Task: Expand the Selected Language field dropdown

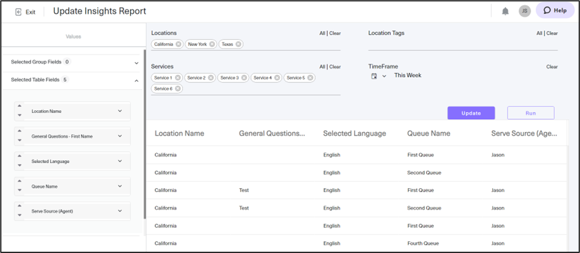Action: pyautogui.click(x=120, y=161)
